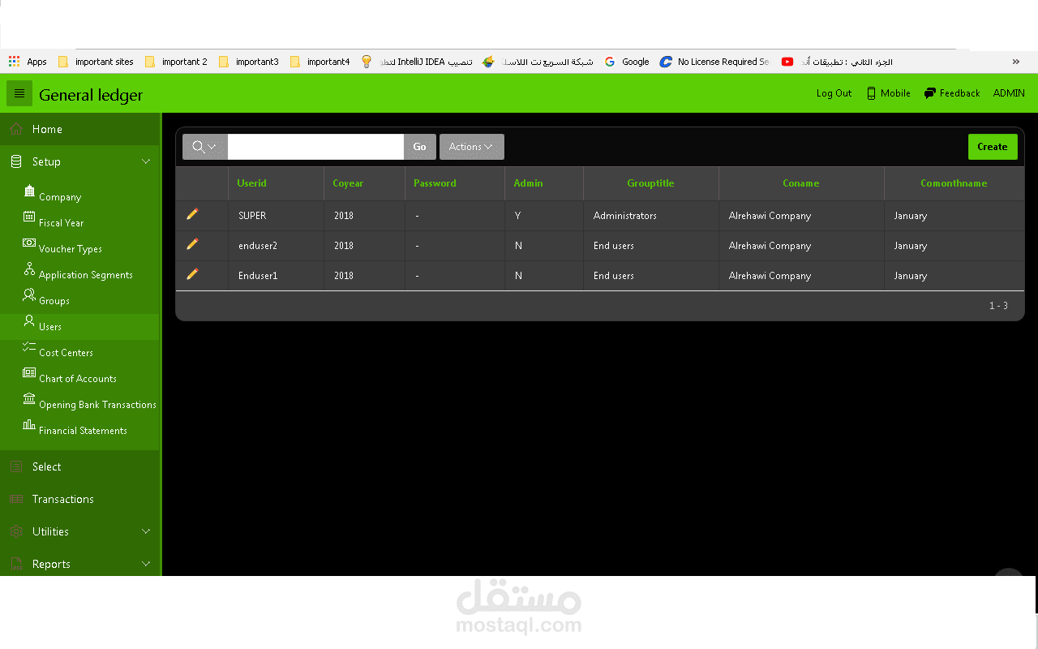Toggle the hamburger navigation menu icon

coord(19,93)
